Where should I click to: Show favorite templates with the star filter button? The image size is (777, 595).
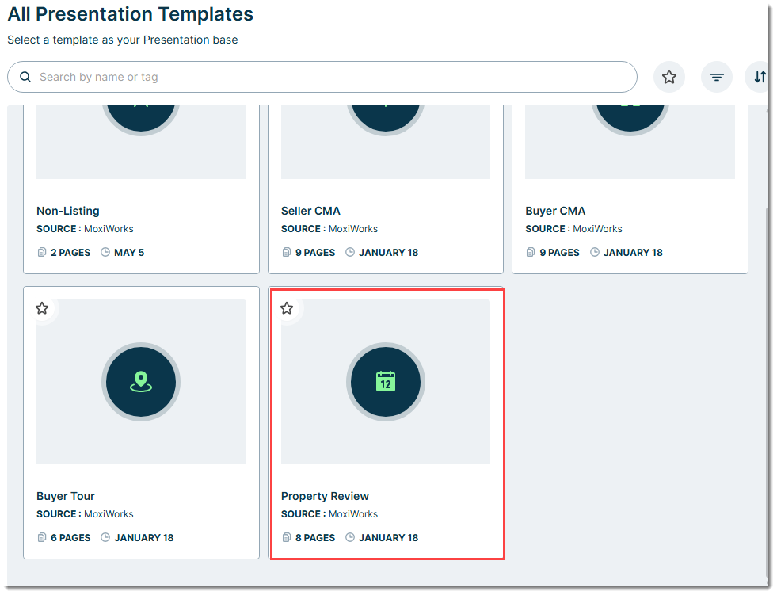(669, 77)
